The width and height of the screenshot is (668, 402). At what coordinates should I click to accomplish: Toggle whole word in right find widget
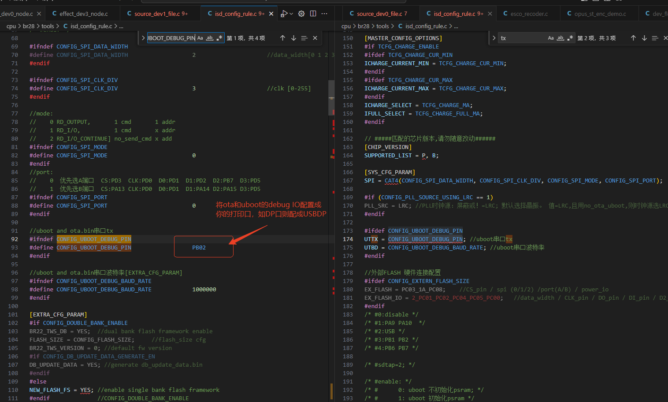[560, 38]
